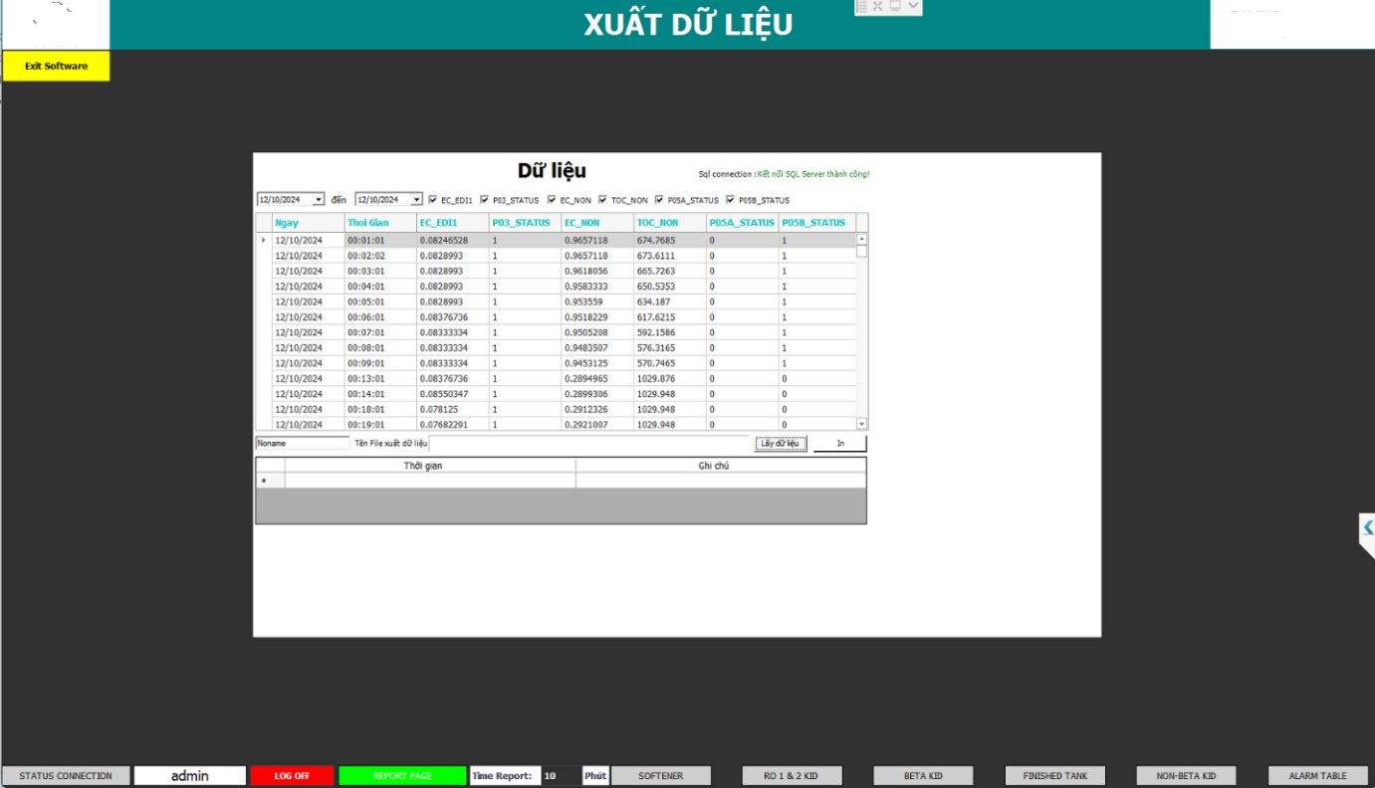Toggle the TOC_NON checkbox
The width and height of the screenshot is (1375, 788).
point(602,200)
